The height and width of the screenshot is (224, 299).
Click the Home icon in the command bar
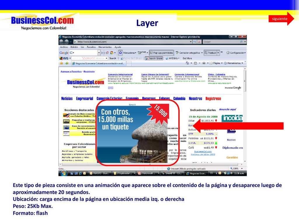click(187, 63)
